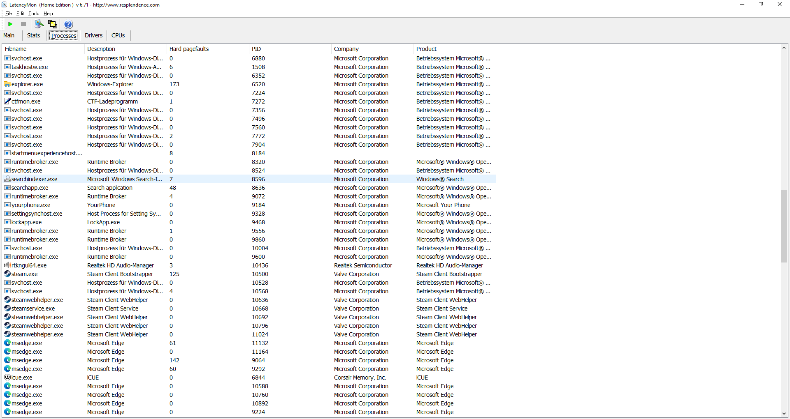The height and width of the screenshot is (419, 790).
Task: Stop monitoring with the stop square icon
Action: [x=23, y=24]
